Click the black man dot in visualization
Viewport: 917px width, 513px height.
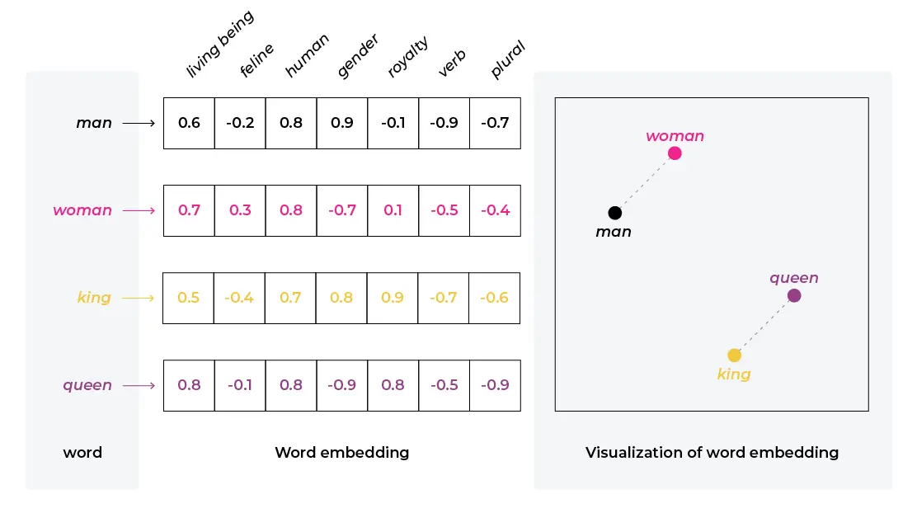614,213
